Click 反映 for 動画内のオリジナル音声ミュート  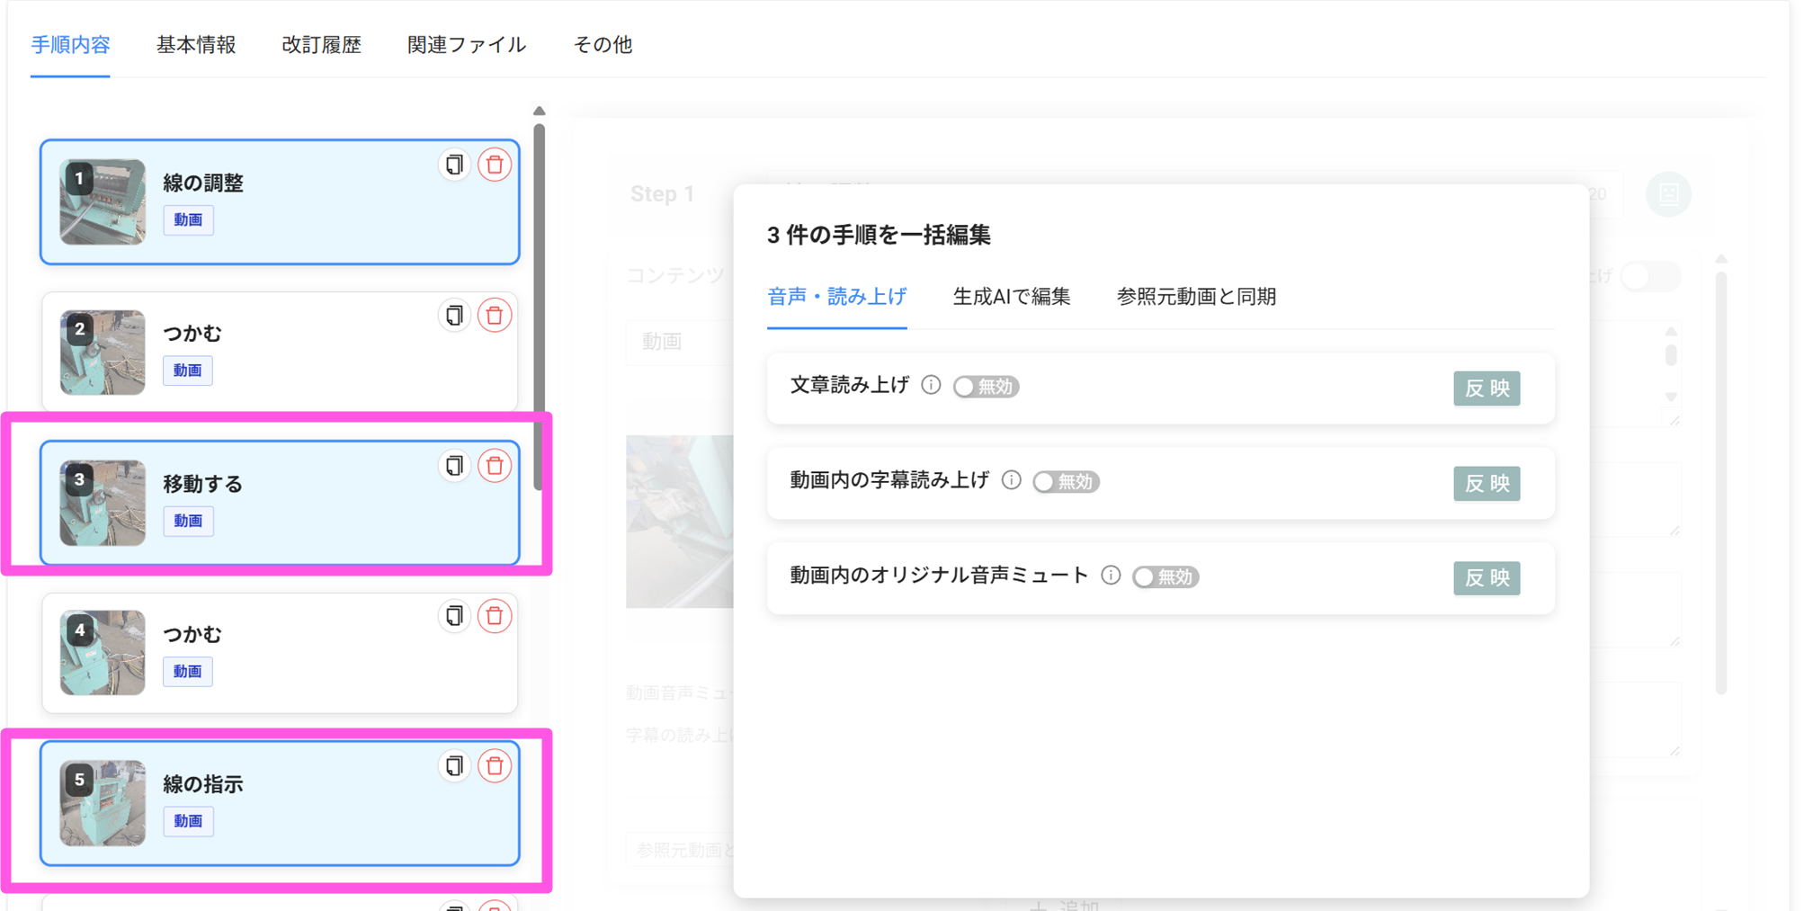click(1486, 577)
